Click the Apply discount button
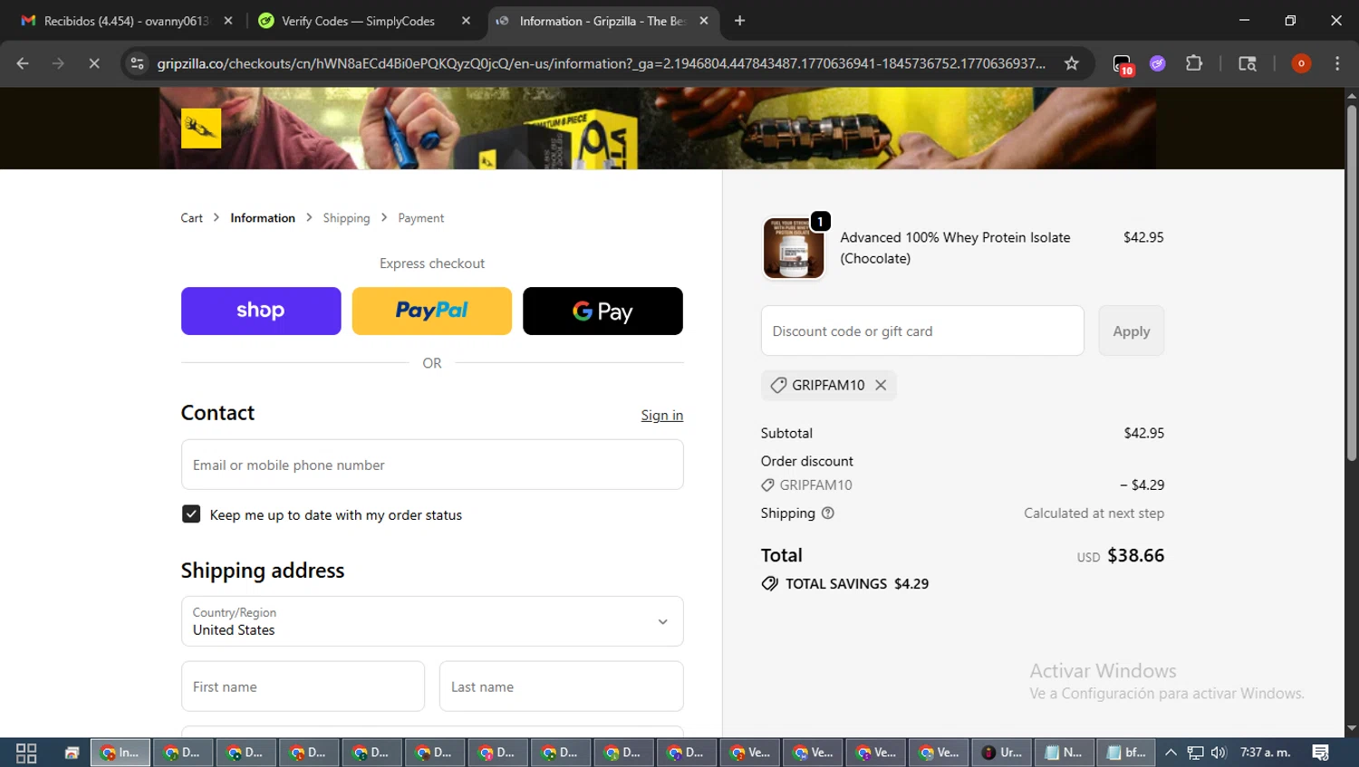This screenshot has width=1359, height=767. pyautogui.click(x=1131, y=331)
